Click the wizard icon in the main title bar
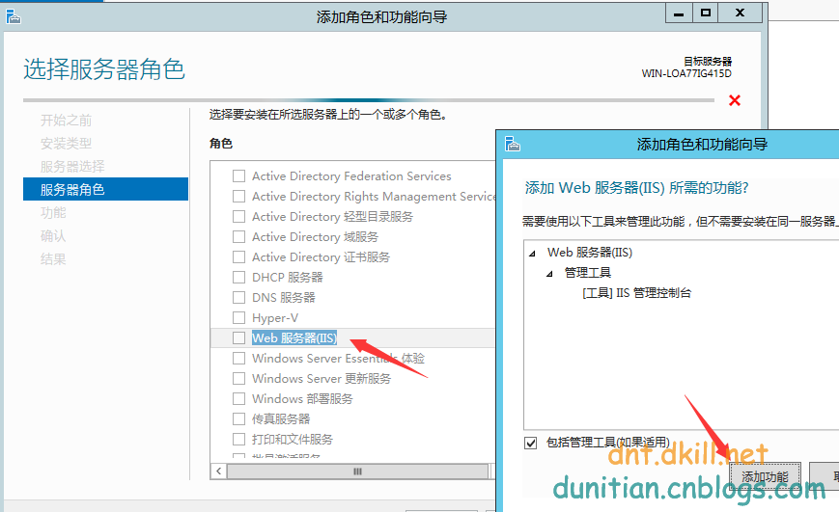The width and height of the screenshot is (839, 512). [14, 16]
